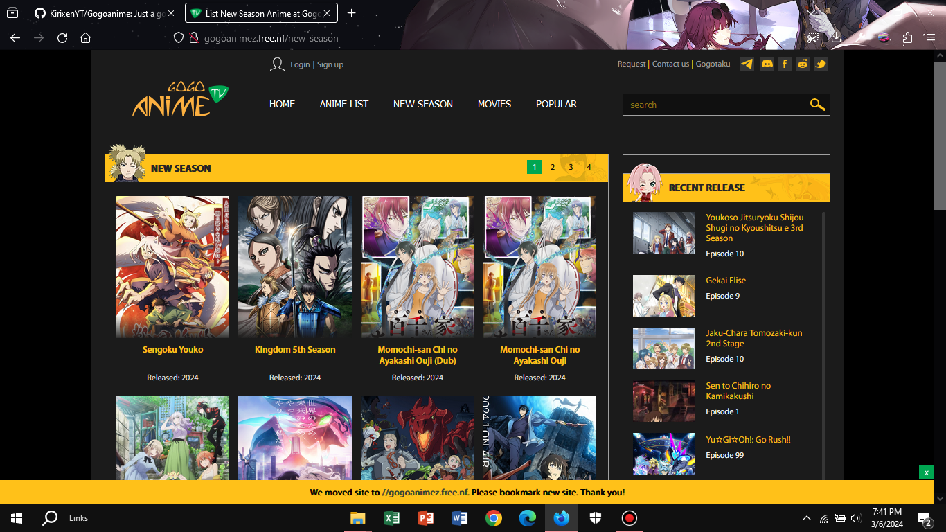Click the Sign up link
Screen dimensions: 946x532
(330, 64)
